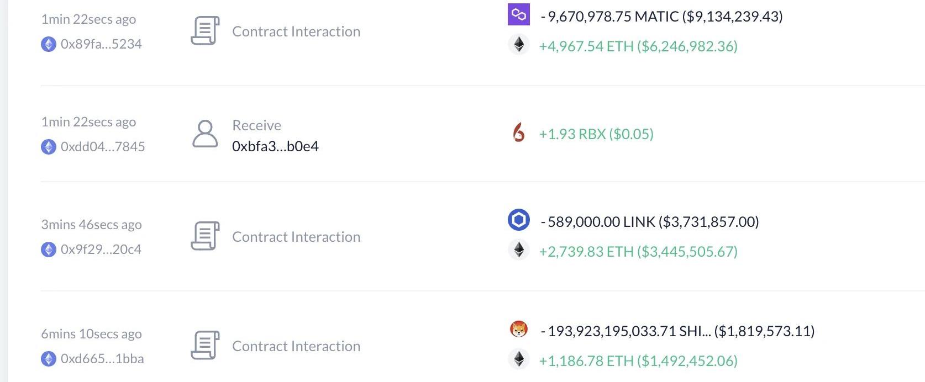Click Ethereum chain icon next to 0xdd04...7845
The image size is (925, 382).
click(x=49, y=147)
